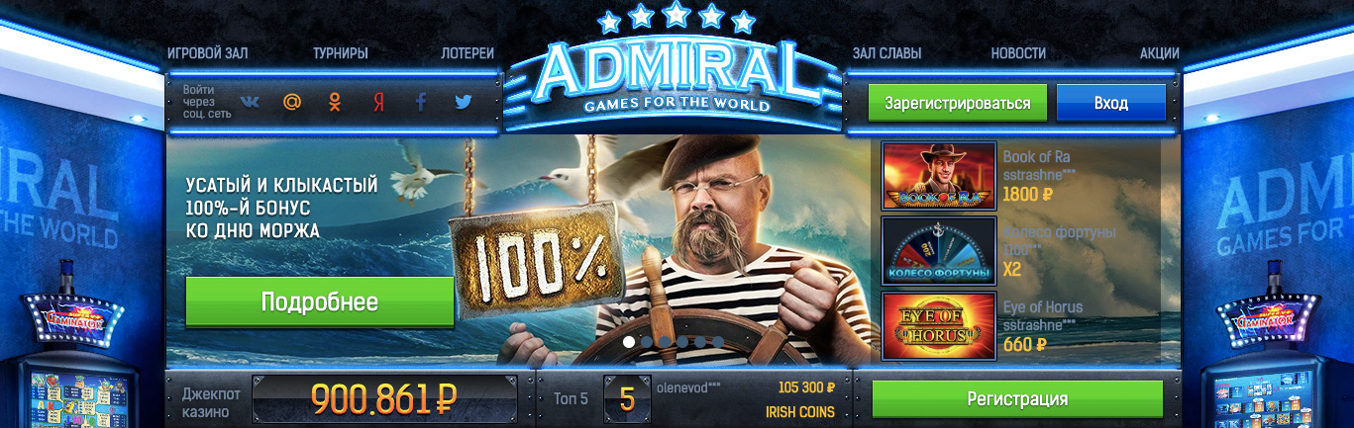Image resolution: width=1354 pixels, height=428 pixels.
Task: Click the Зарегистрироваться button
Action: click(958, 103)
